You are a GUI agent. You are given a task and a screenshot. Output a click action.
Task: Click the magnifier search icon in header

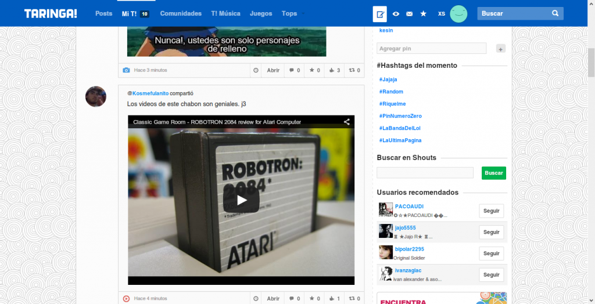[555, 13]
